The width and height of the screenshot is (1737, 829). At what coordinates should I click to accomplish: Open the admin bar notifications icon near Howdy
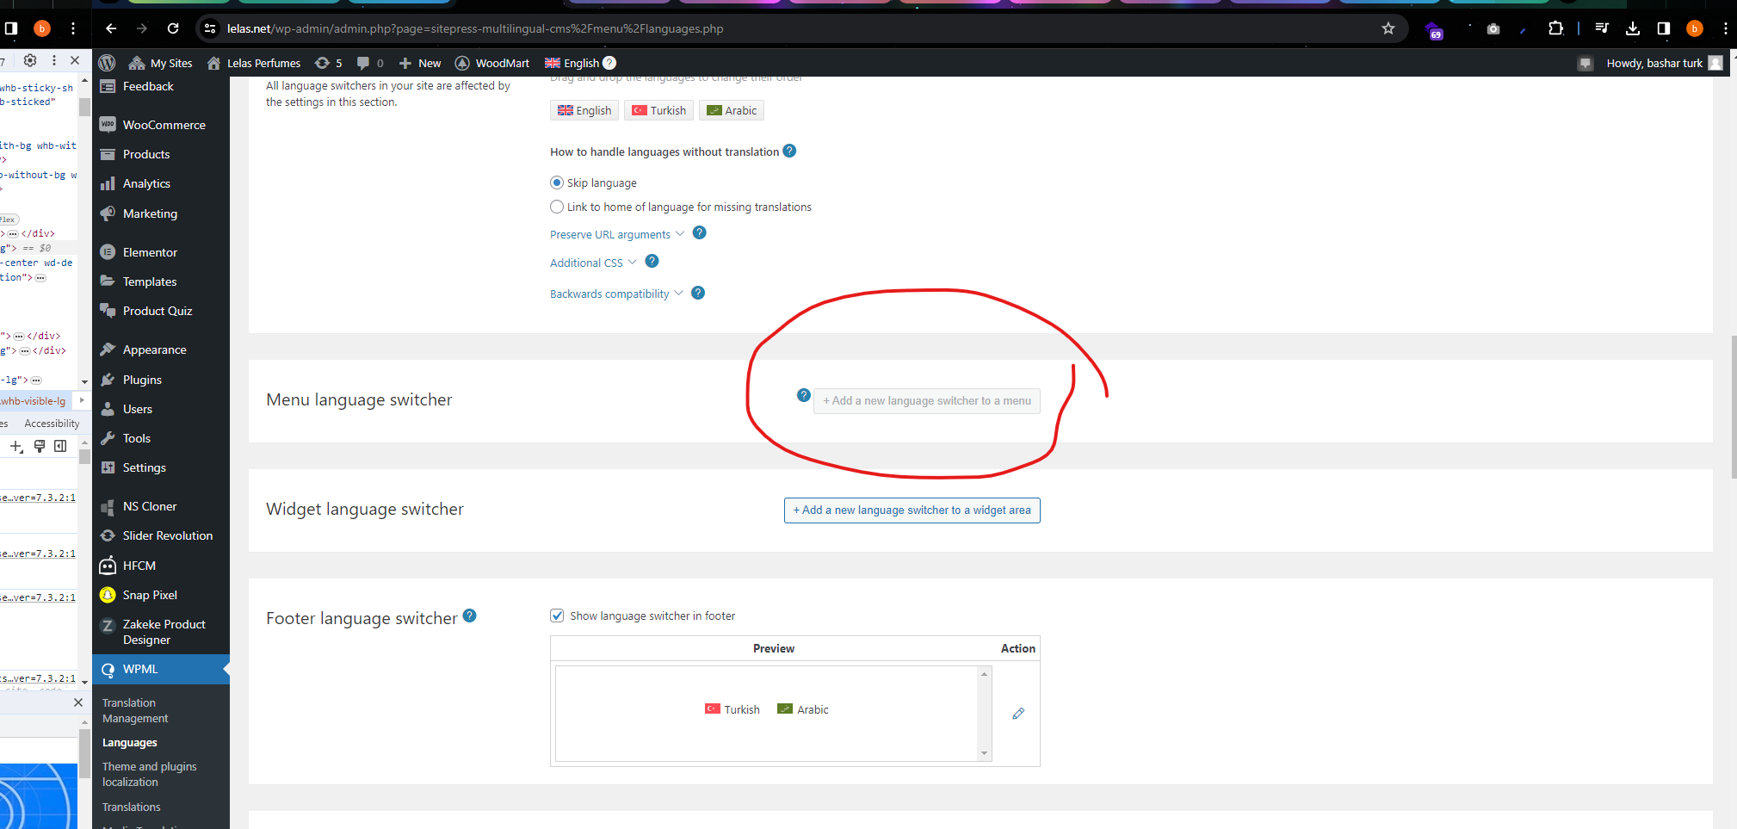pyautogui.click(x=1586, y=63)
